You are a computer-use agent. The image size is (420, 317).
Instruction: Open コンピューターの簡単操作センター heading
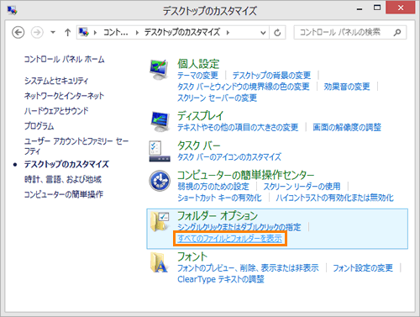pyautogui.click(x=246, y=175)
